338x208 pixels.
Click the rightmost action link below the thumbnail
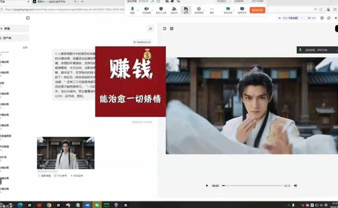coord(76,176)
